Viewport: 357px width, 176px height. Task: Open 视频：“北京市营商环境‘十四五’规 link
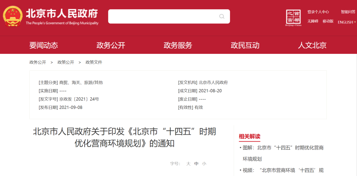(x=283, y=170)
